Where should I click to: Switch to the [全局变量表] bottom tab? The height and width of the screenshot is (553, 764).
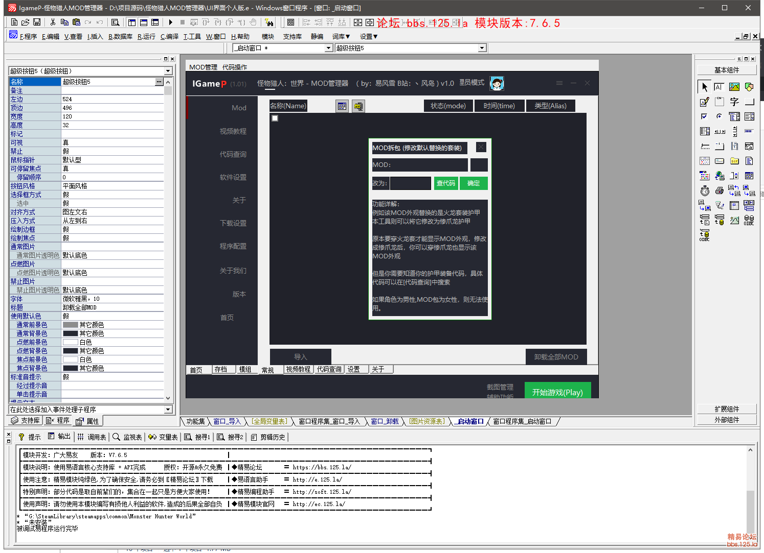tap(270, 421)
